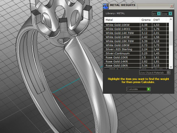Viewport: 177px width, 133px height.
Task: Click the 3.34 grams value
Action: pyautogui.click(x=144, y=65)
